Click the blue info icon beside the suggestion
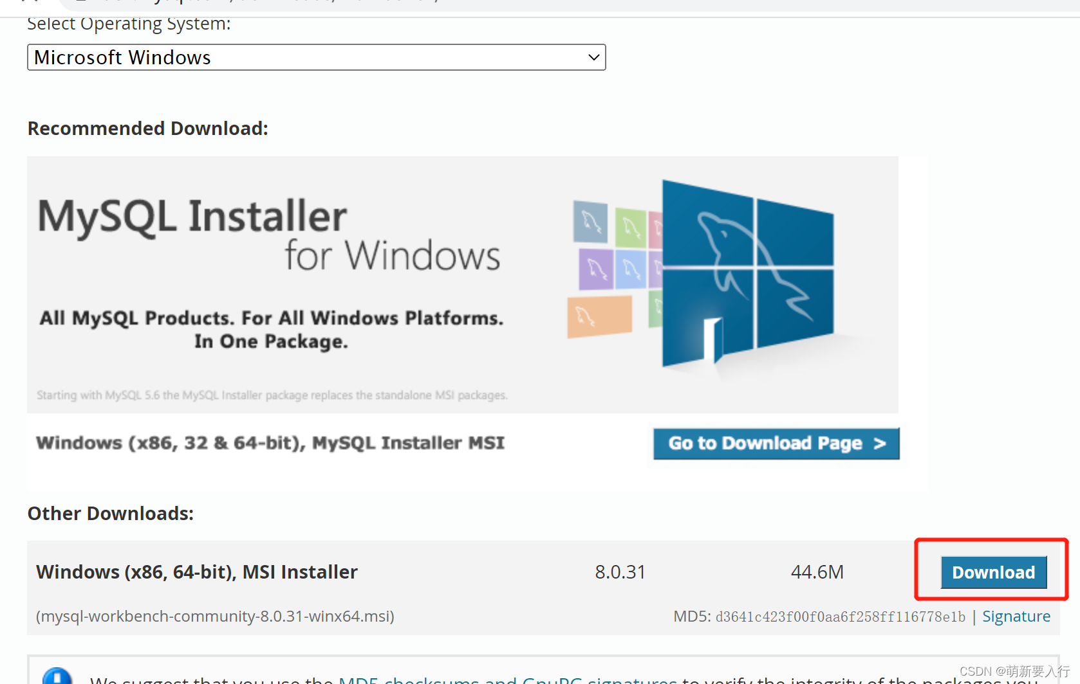This screenshot has width=1080, height=684. click(x=57, y=675)
